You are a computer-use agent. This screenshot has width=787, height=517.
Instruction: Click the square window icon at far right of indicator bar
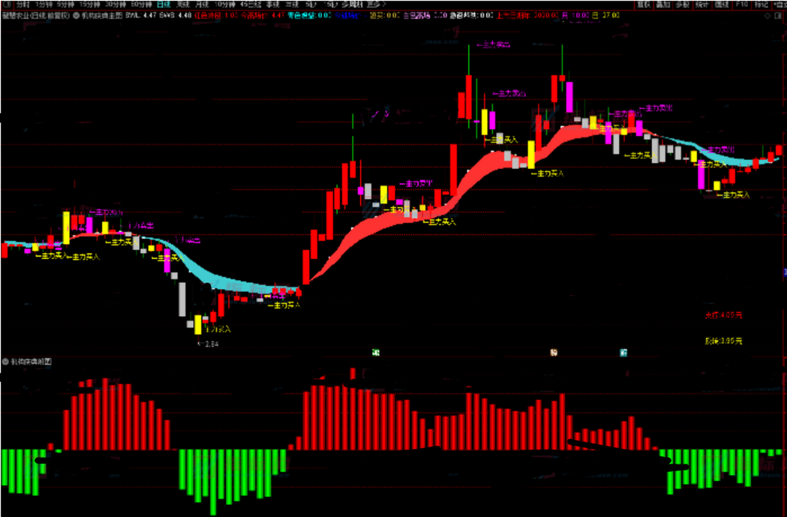pyautogui.click(x=778, y=16)
